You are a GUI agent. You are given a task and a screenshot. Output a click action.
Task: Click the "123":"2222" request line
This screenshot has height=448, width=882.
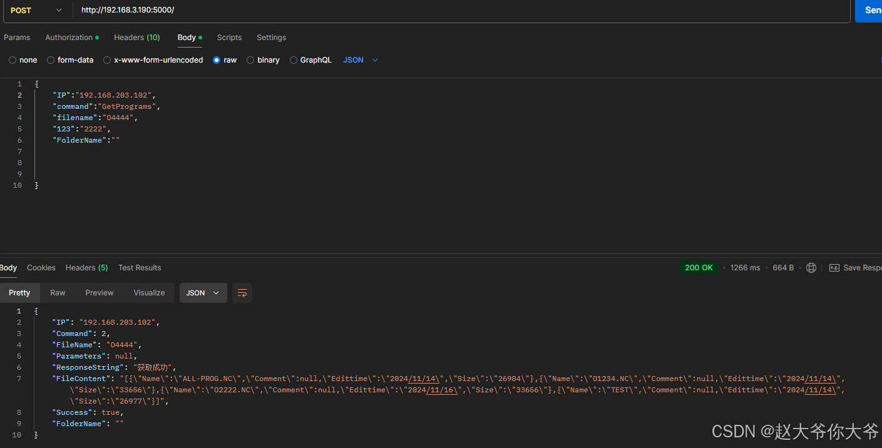point(81,129)
